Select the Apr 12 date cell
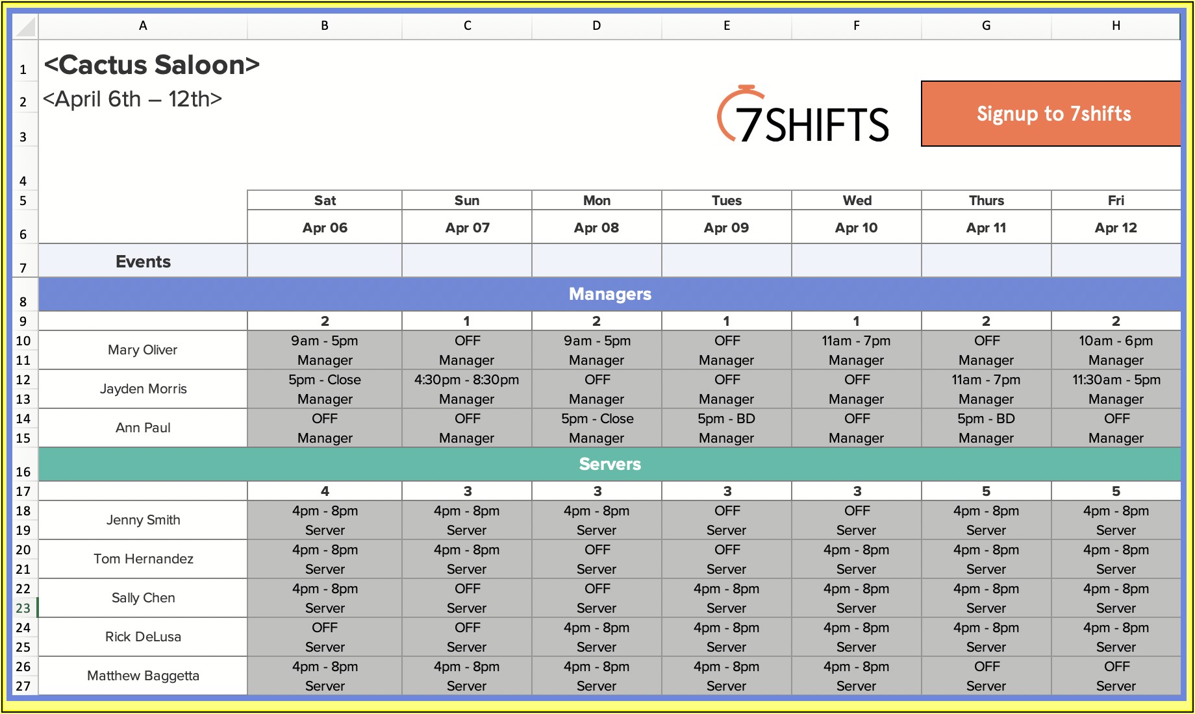 coord(1115,228)
